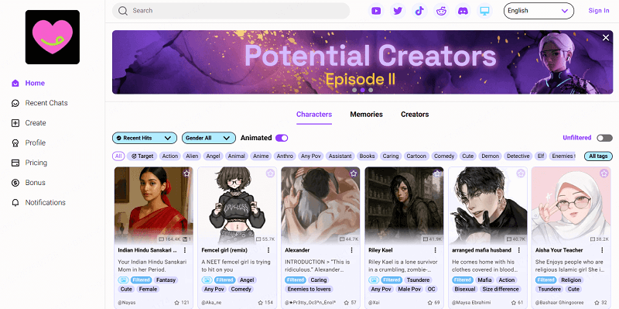
Task: Close the Potential Creators banner
Action: click(606, 37)
